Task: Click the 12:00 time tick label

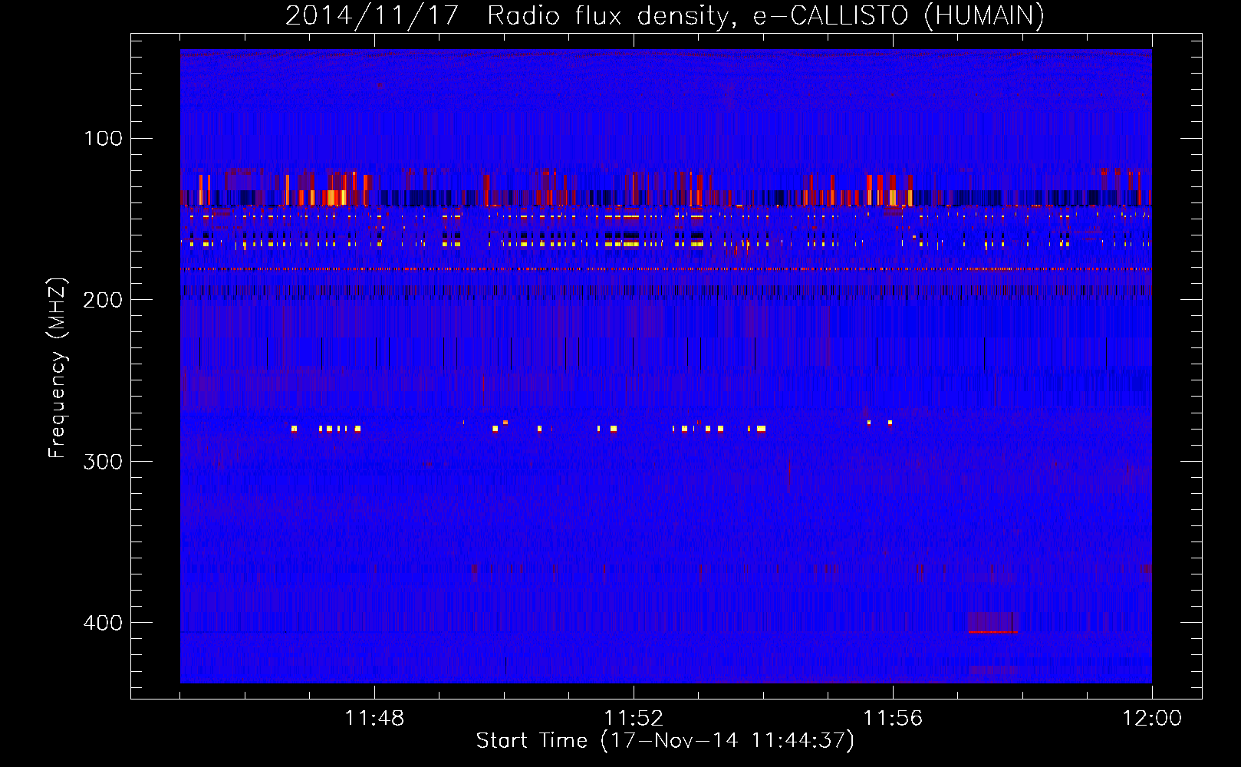Action: click(x=1152, y=719)
